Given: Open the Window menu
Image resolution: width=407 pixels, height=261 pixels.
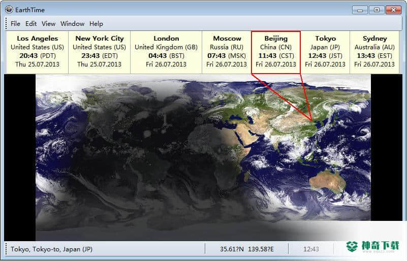Looking at the screenshot, I should [x=73, y=23].
